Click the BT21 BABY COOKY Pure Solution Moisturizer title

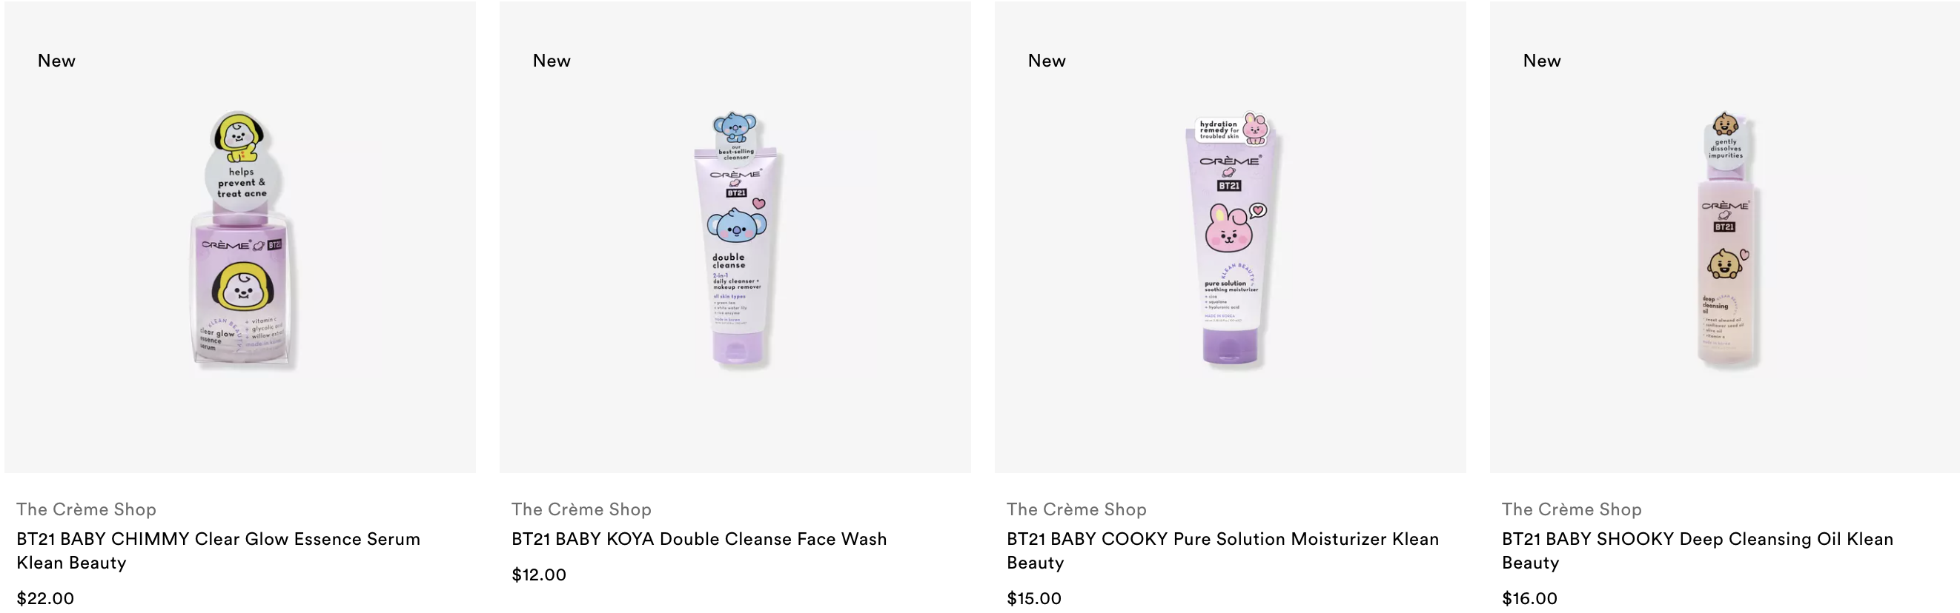point(1222,551)
